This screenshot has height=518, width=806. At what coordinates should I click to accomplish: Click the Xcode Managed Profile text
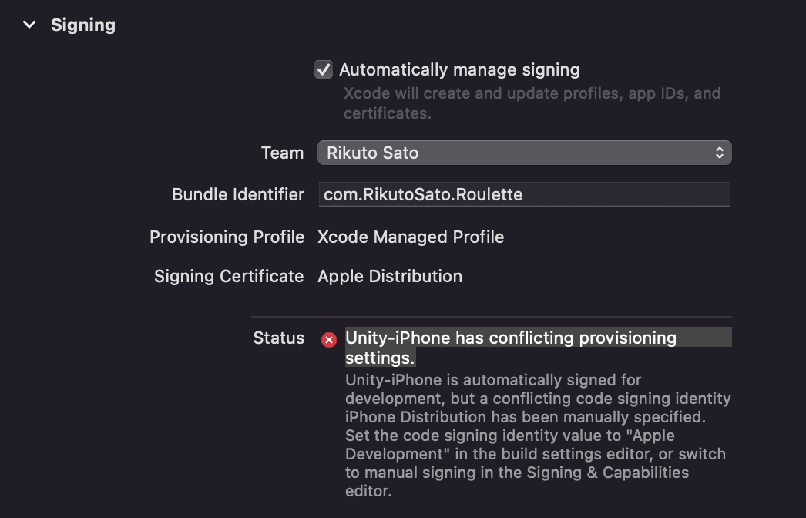point(411,237)
